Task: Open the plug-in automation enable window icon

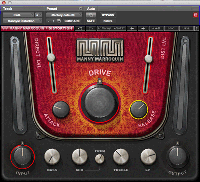Action: click(91, 15)
